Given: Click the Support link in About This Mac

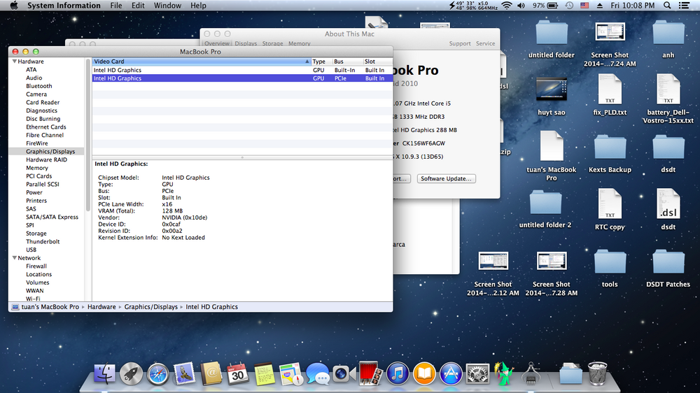Looking at the screenshot, I should tap(459, 43).
